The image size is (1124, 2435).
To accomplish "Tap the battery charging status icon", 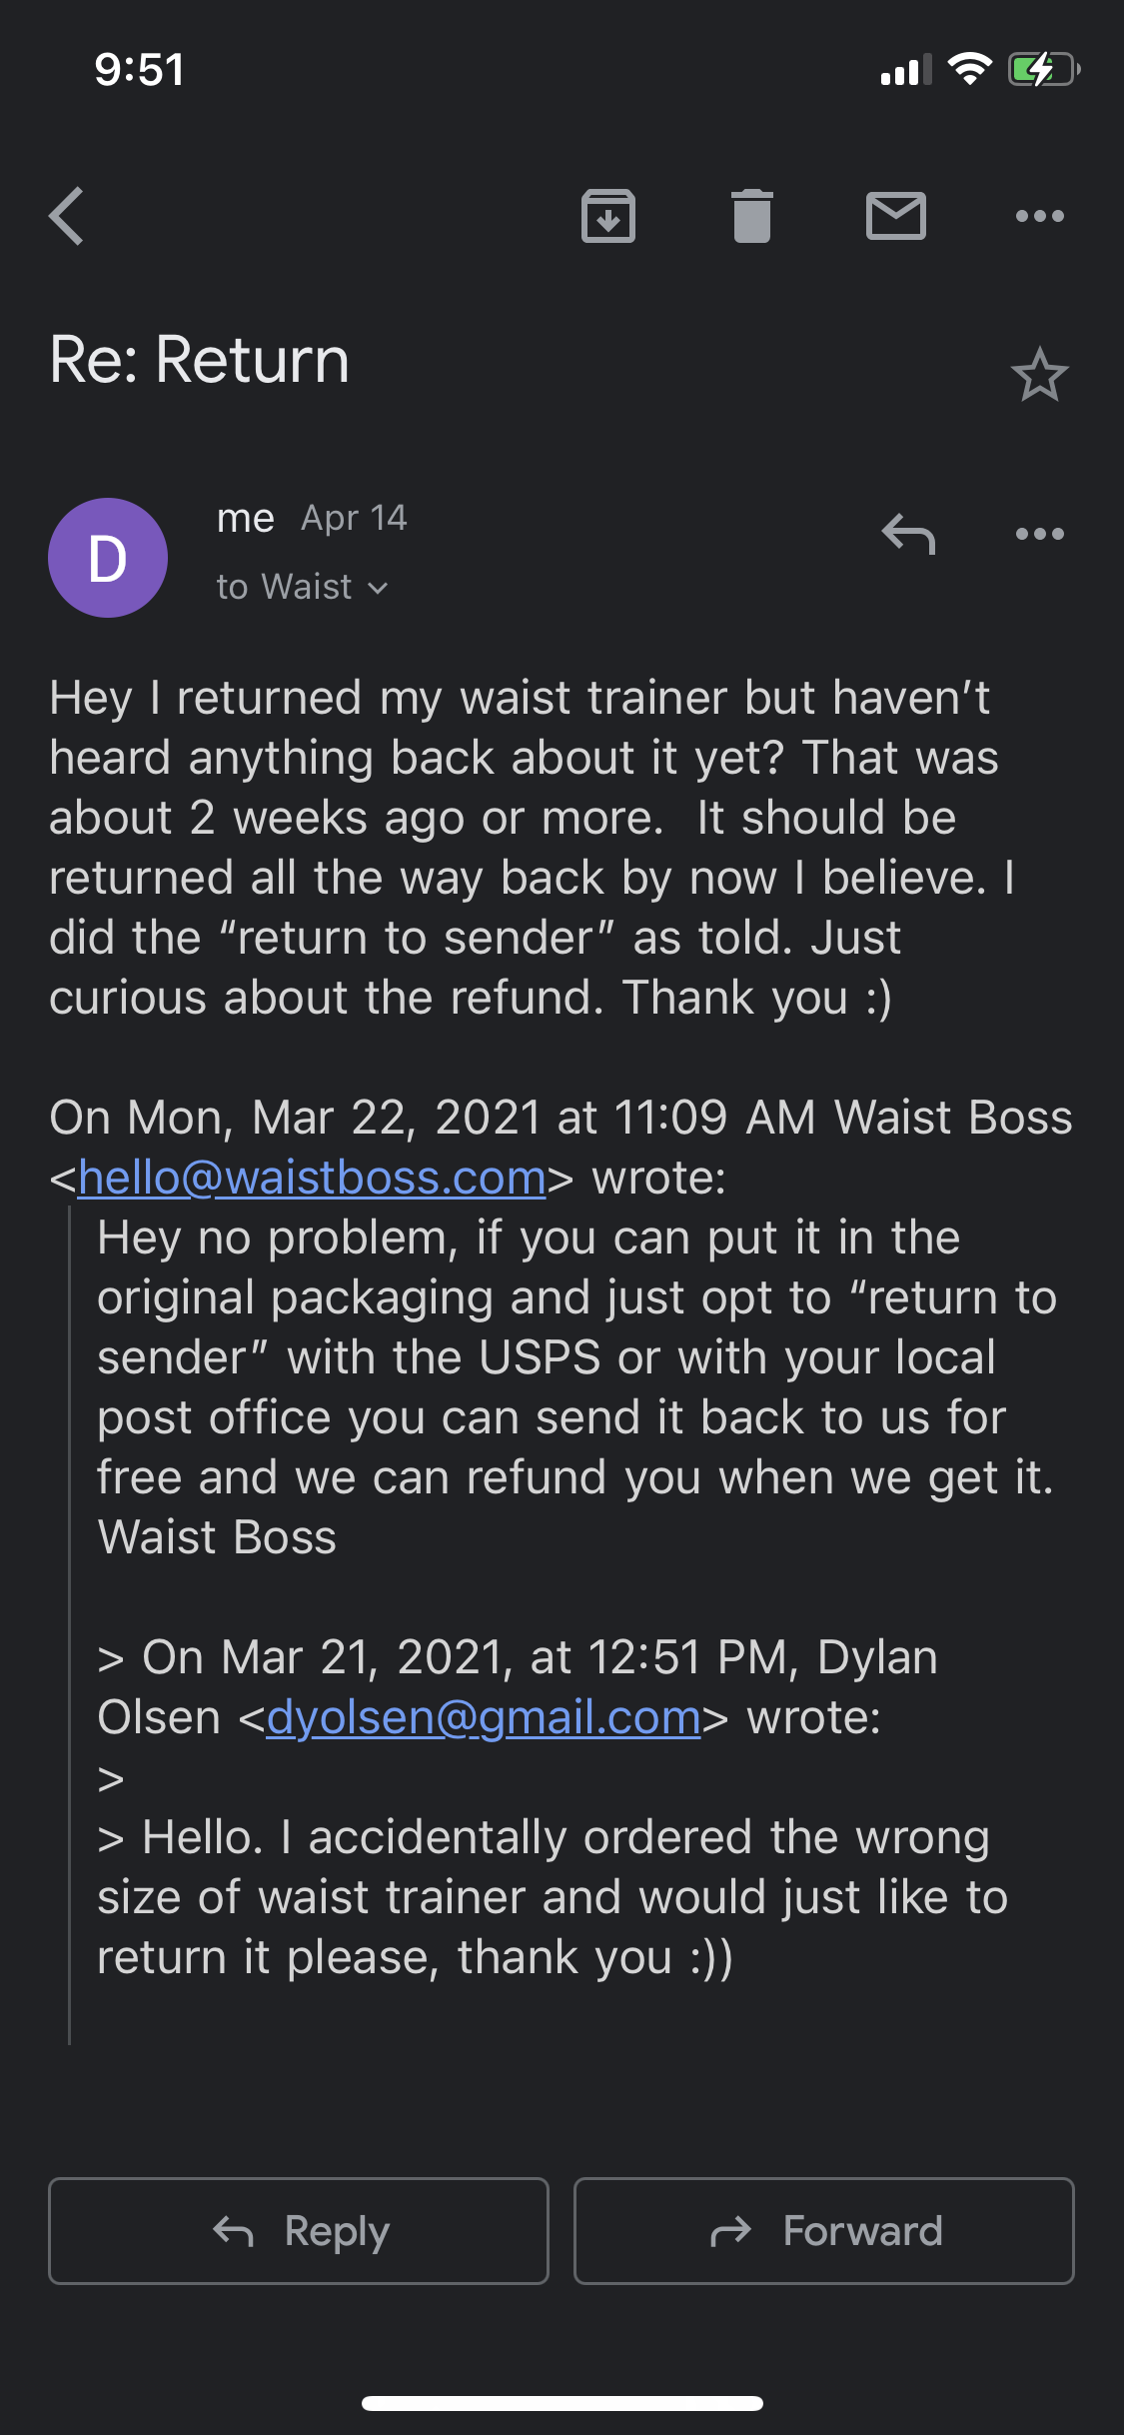I will (x=1044, y=70).
